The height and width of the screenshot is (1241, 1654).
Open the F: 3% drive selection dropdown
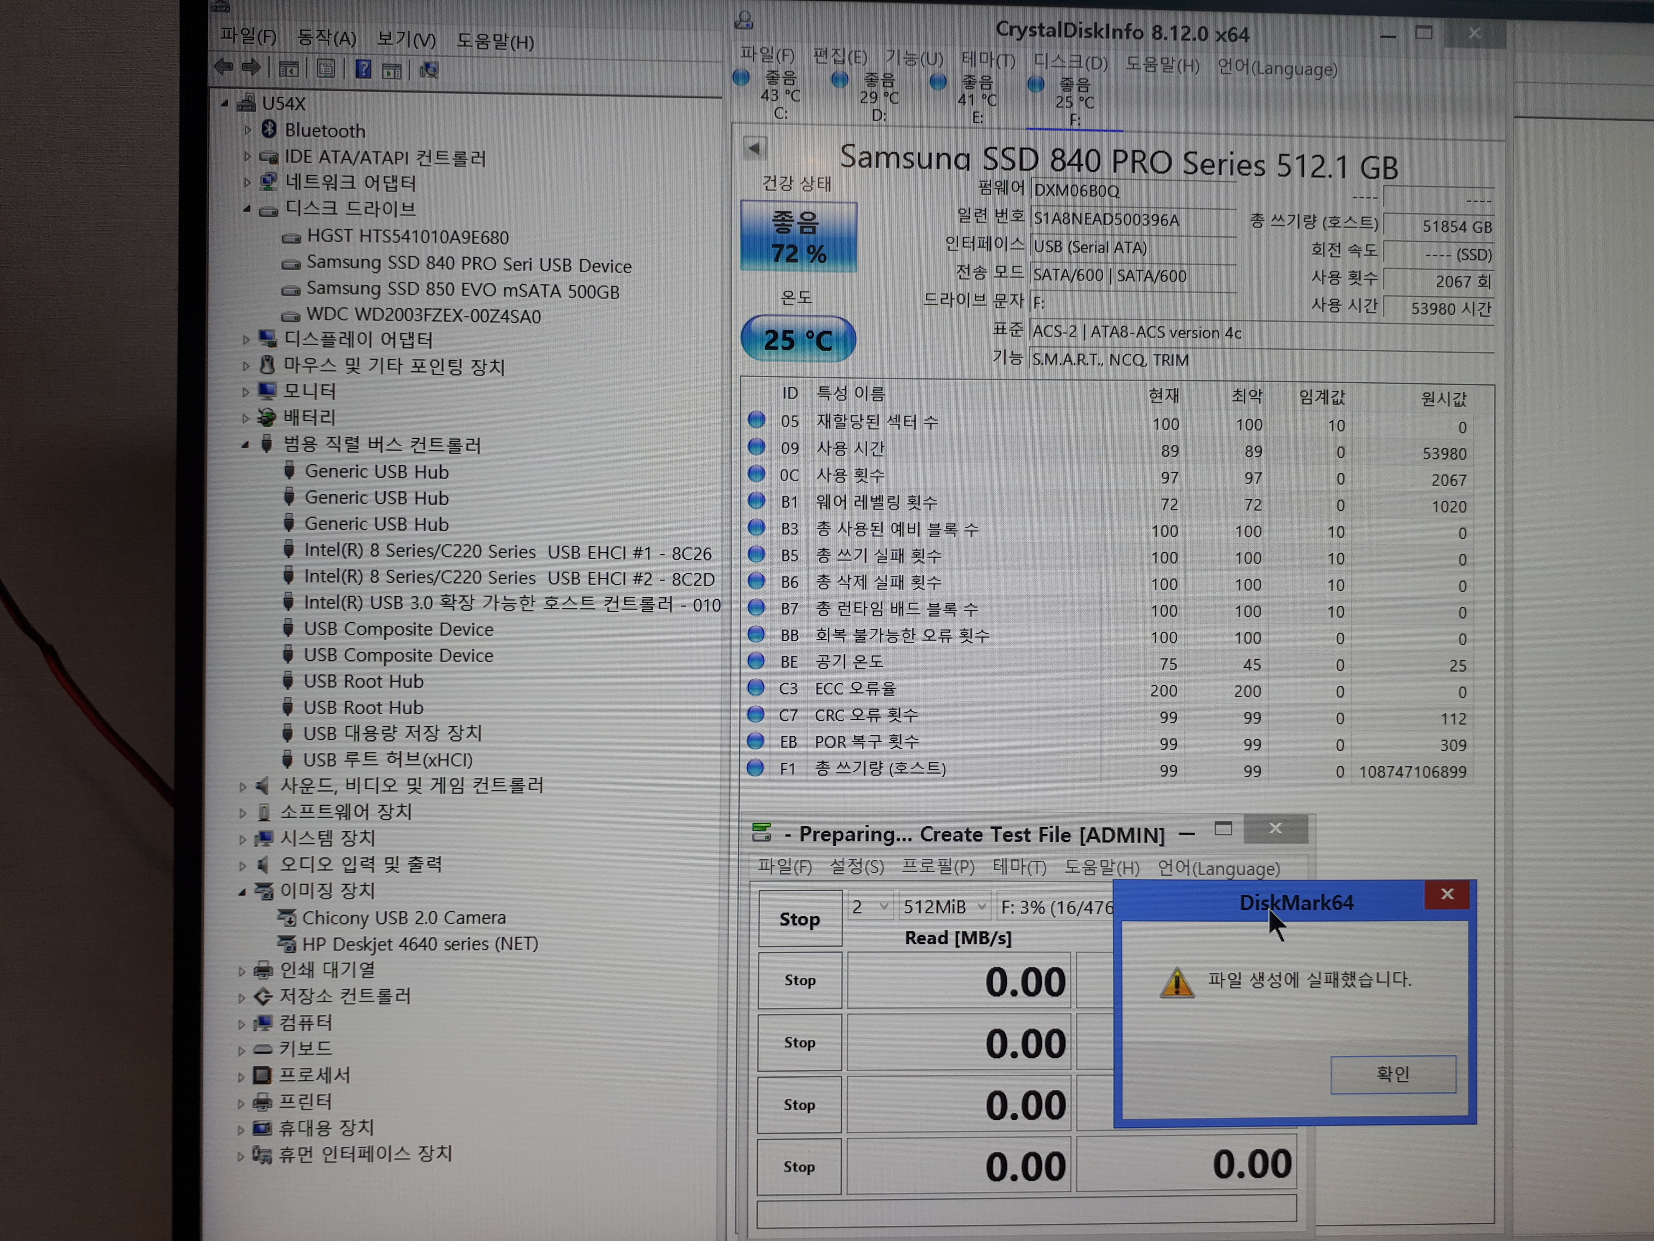[x=1055, y=907]
